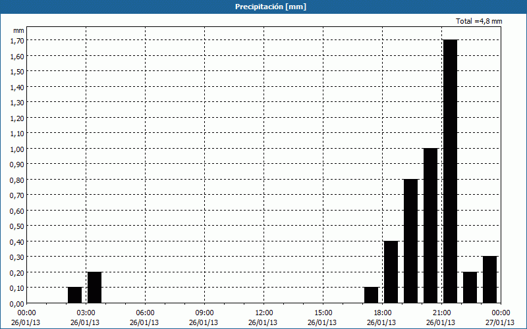Click the 'Precipitación [mm]' chart title
The height and width of the screenshot is (329, 527).
[271, 7]
